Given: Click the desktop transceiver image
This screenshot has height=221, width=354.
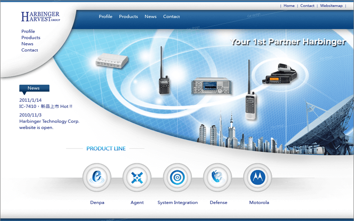Looking at the screenshot, I should 212,86.
